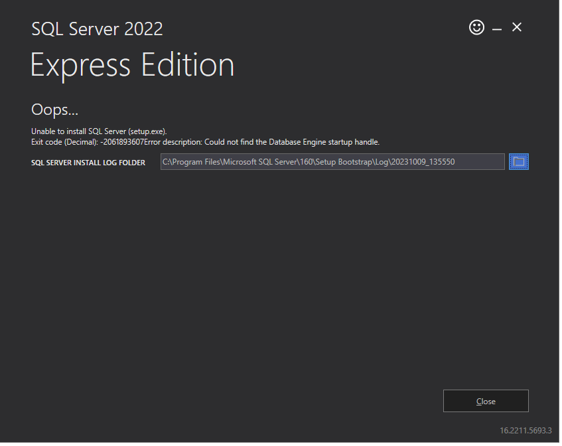Click the 'Express Edition' title
This screenshot has height=446, width=562.
[133, 66]
